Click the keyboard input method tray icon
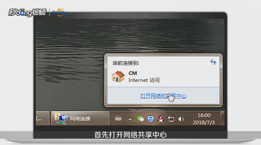The image size is (261, 145). (x=118, y=118)
